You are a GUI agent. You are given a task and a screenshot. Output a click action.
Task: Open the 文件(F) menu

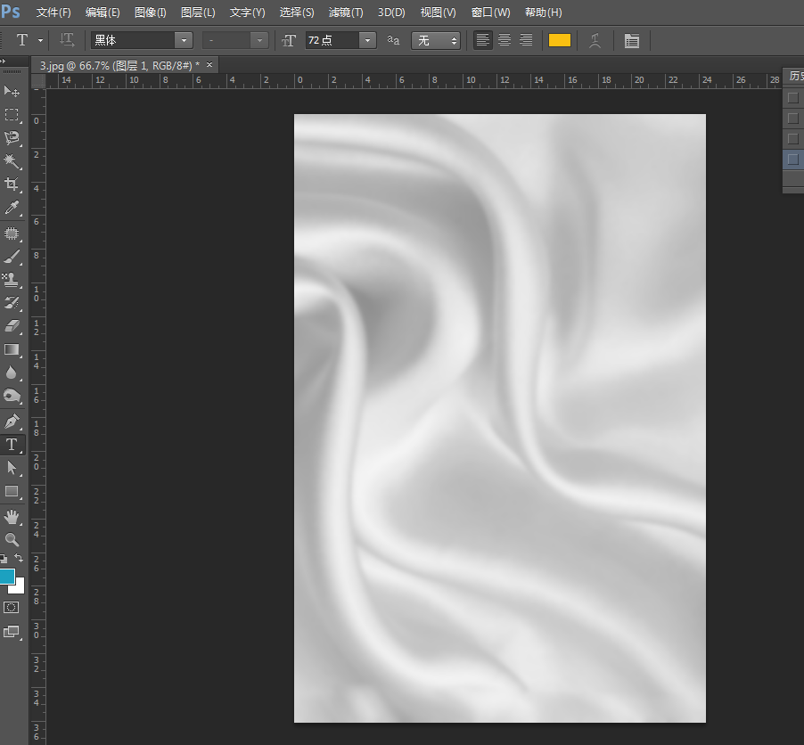click(x=53, y=12)
